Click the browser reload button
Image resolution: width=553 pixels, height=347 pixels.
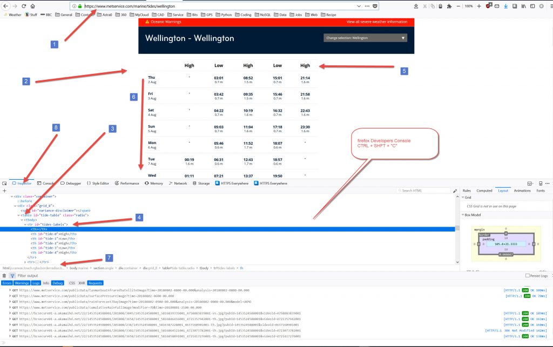(24, 6)
